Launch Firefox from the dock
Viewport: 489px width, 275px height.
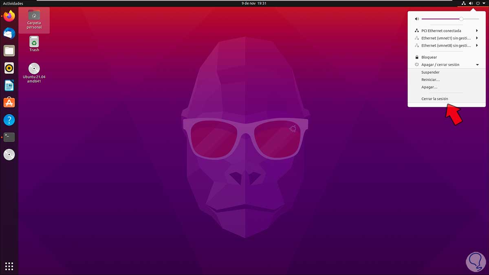pos(9,16)
